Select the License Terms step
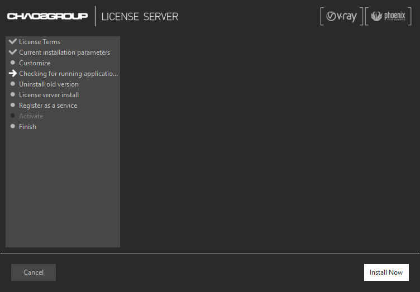This screenshot has width=420, height=292. click(x=40, y=42)
